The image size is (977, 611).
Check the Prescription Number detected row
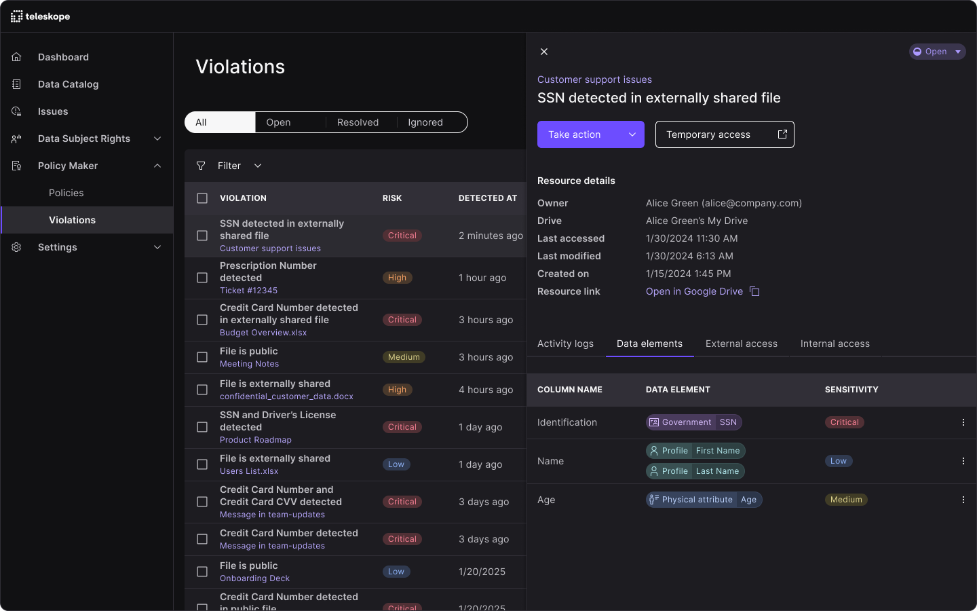point(202,278)
